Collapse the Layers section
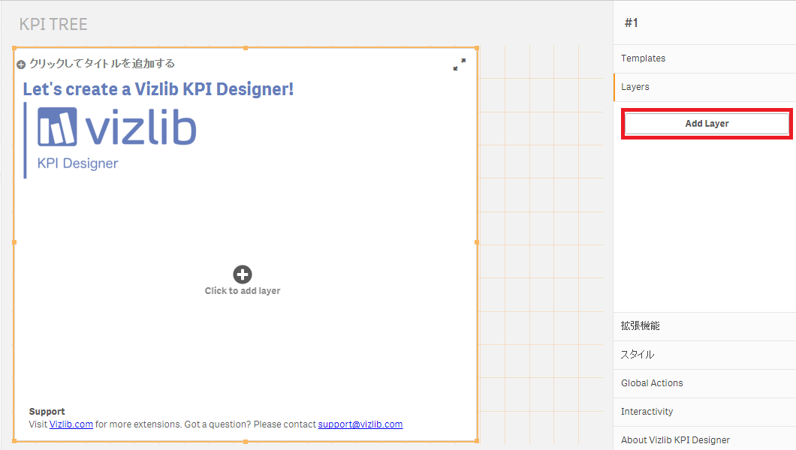Image resolution: width=796 pixels, height=450 pixels. [704, 87]
